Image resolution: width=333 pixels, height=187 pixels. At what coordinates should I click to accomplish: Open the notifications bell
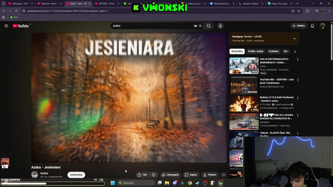tap(312, 26)
